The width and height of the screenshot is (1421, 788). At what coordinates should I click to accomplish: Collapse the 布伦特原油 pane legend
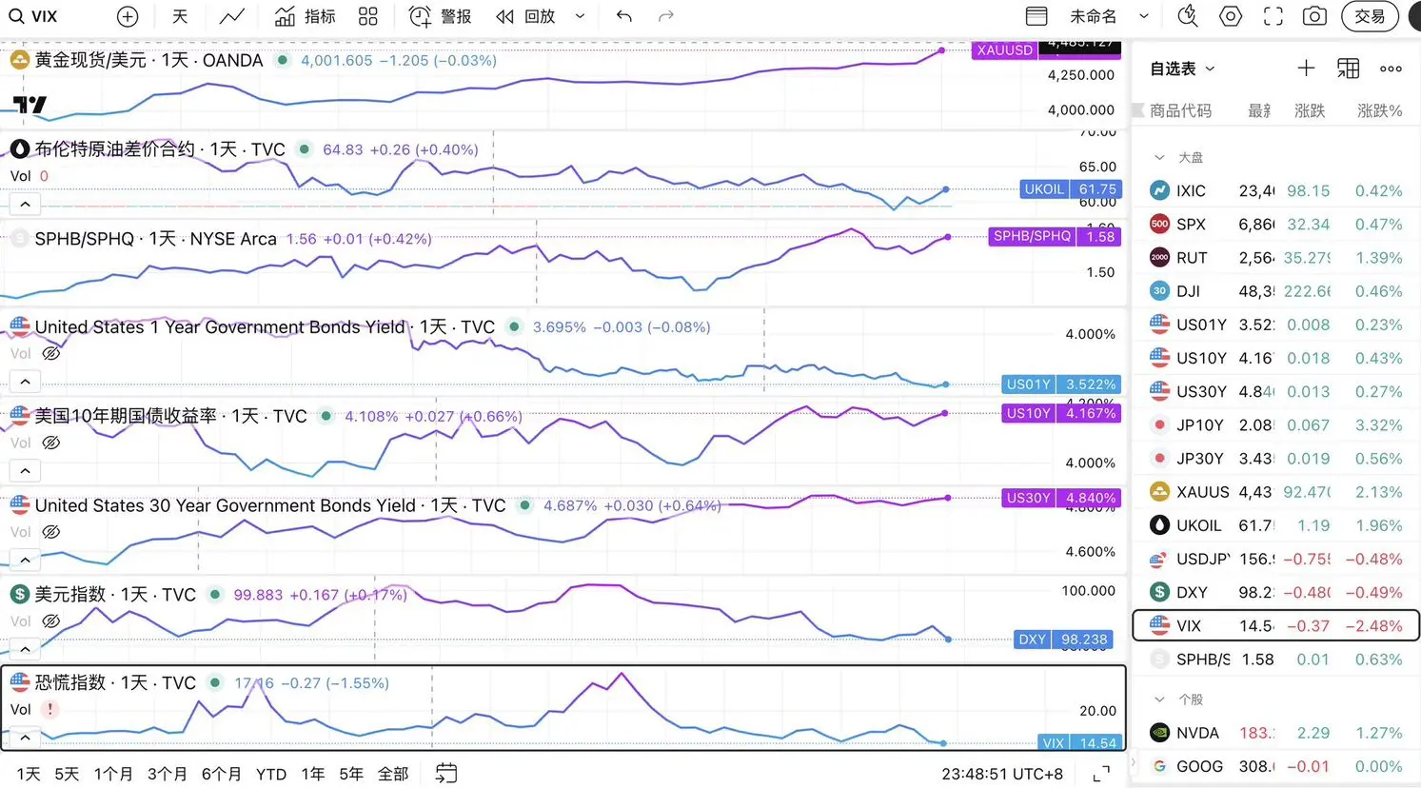[26, 204]
